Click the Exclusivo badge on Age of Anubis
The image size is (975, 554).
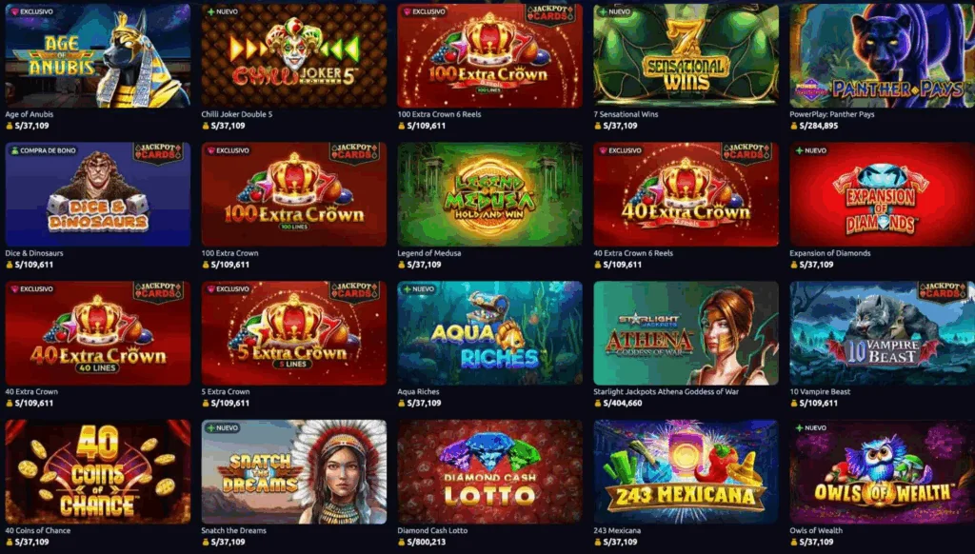point(32,11)
